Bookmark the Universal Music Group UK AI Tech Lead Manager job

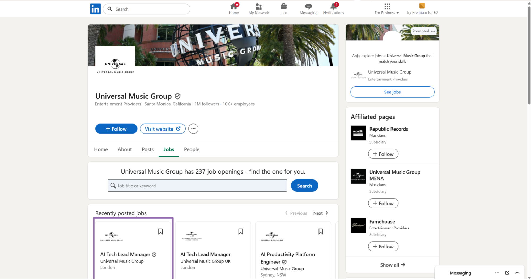241,231
